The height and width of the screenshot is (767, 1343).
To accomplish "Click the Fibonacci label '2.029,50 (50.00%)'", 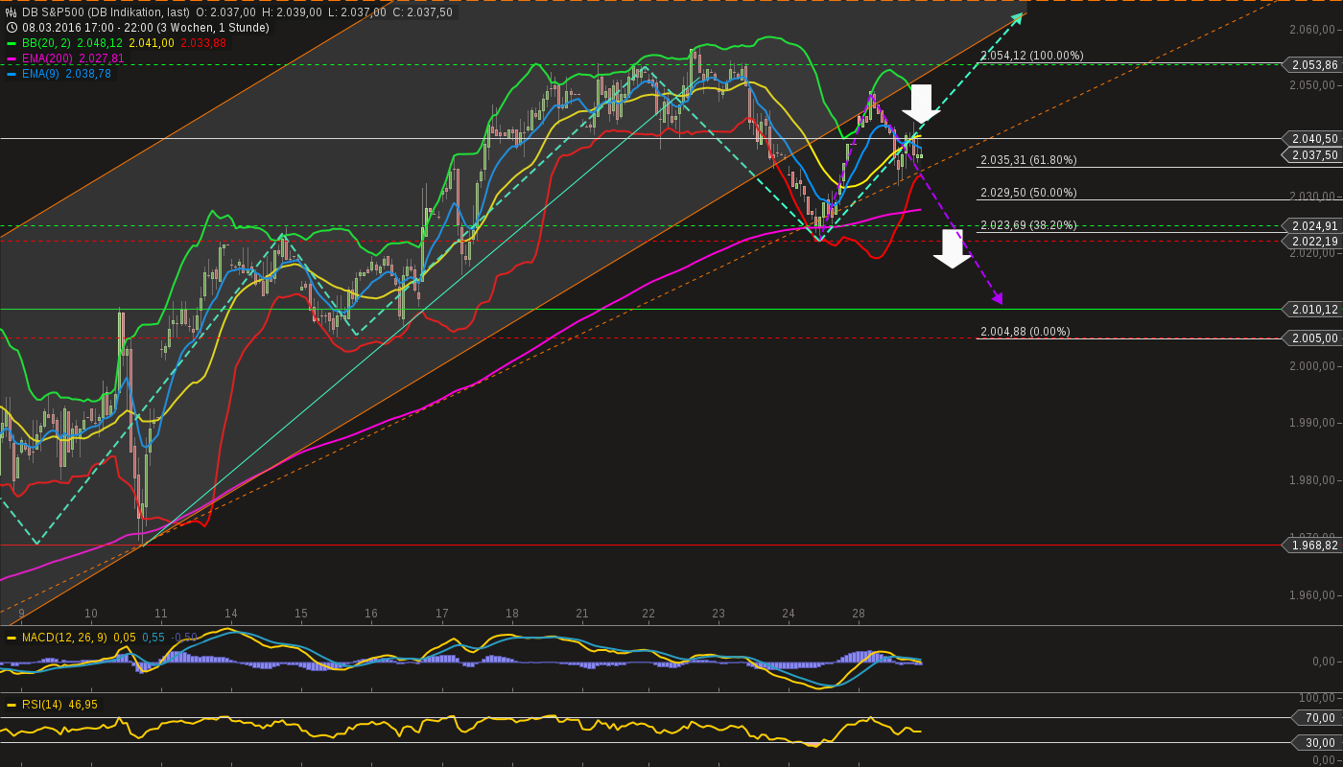I will (1028, 193).
